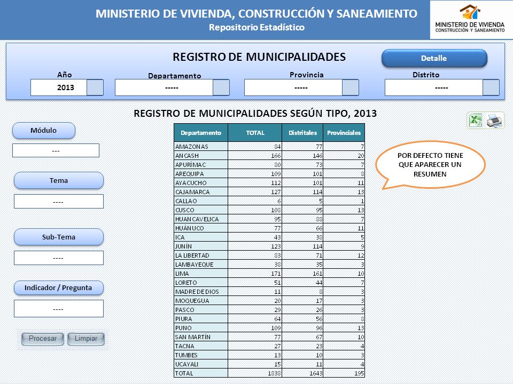Click the Distritales total 1643
Screen dimensions: 513x384
tap(316, 373)
